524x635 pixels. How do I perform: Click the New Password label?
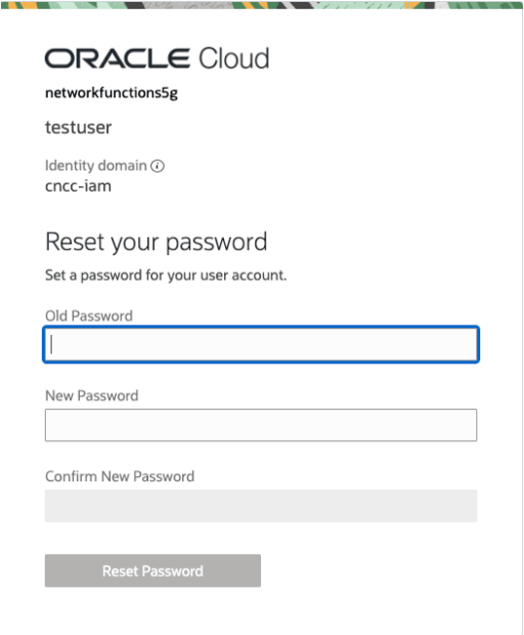pos(92,395)
